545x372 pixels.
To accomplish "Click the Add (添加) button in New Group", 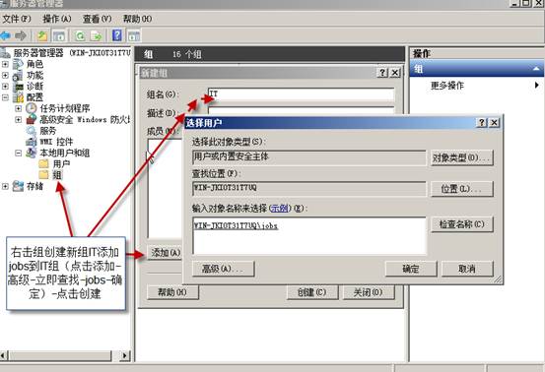I will [165, 253].
